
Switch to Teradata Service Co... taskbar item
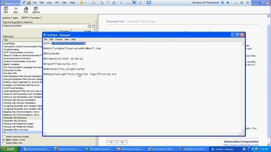click(x=67, y=149)
